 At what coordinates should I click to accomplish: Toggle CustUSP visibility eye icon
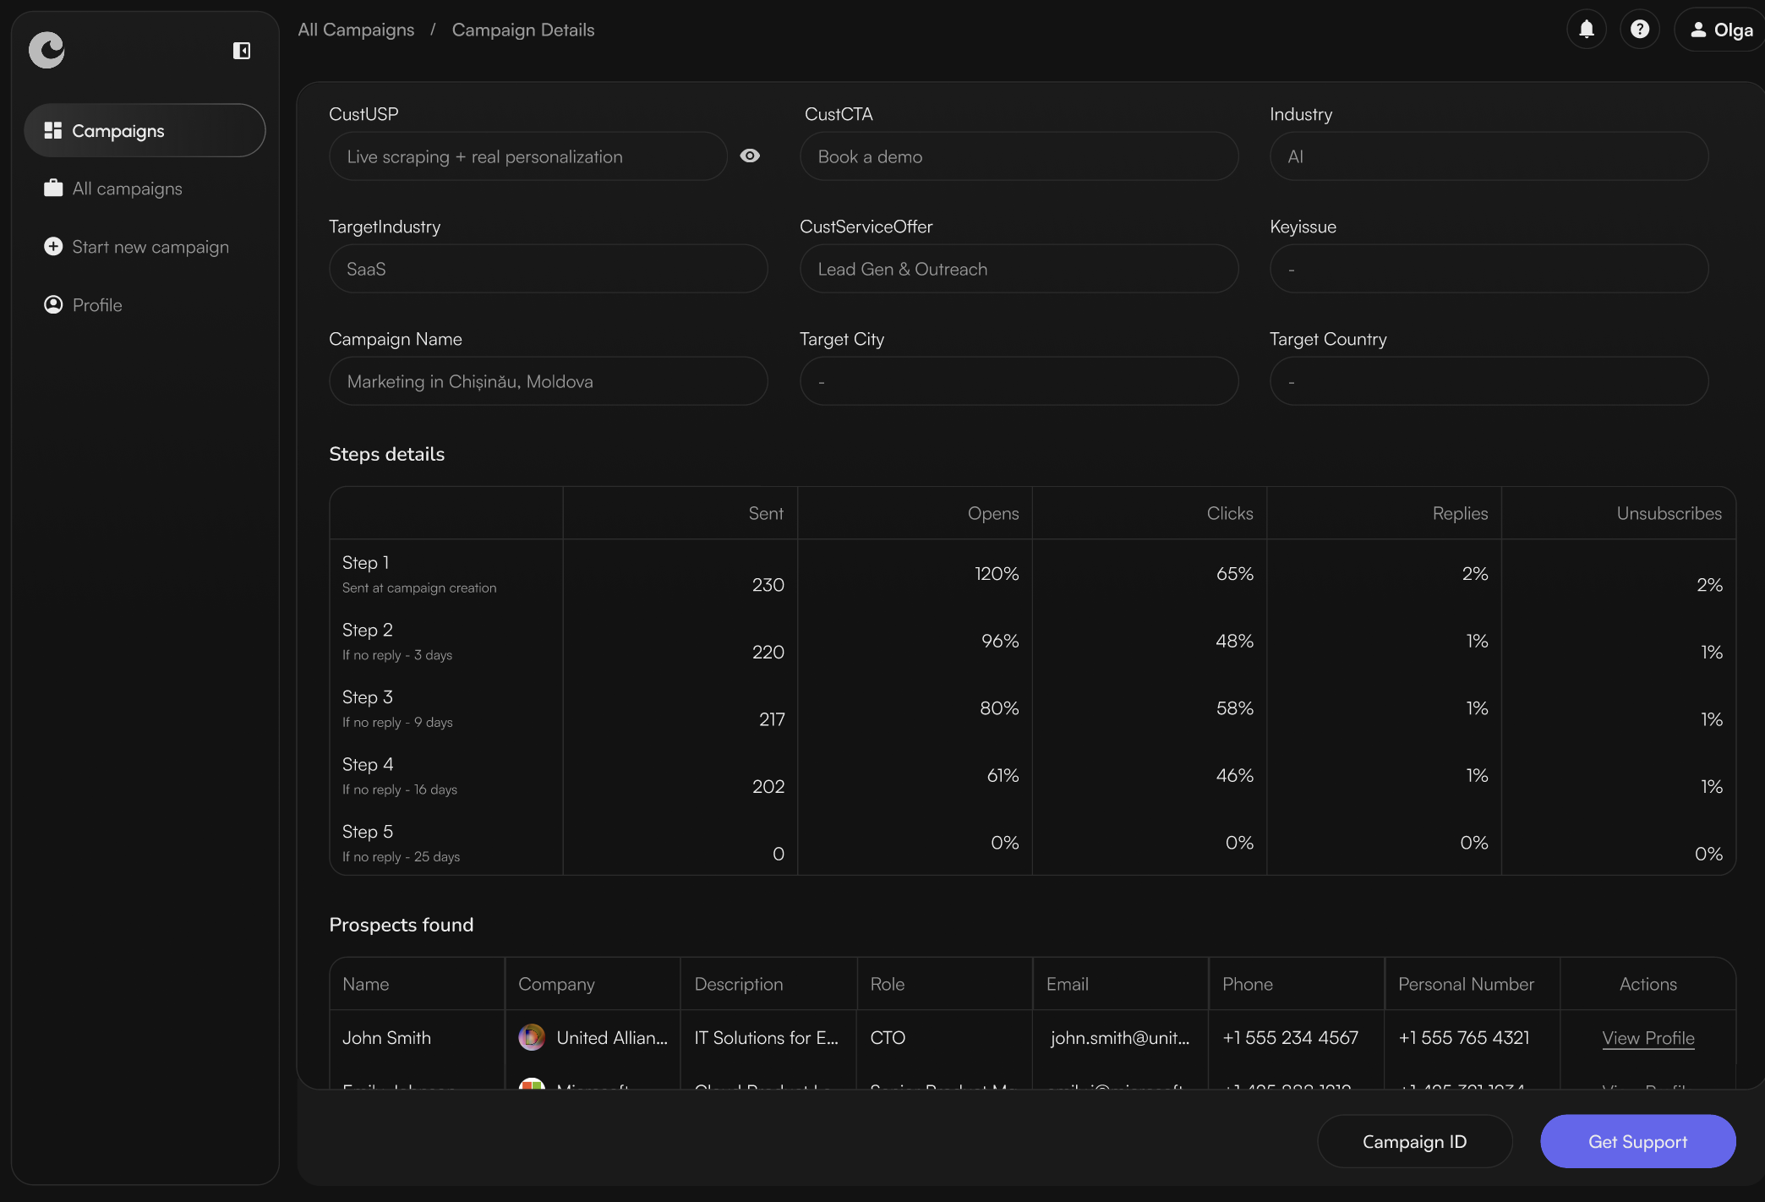[749, 156]
